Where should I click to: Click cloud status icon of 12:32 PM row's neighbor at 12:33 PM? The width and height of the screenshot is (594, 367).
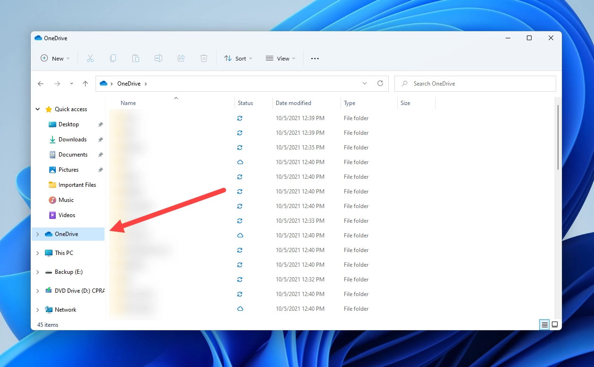coord(240,221)
